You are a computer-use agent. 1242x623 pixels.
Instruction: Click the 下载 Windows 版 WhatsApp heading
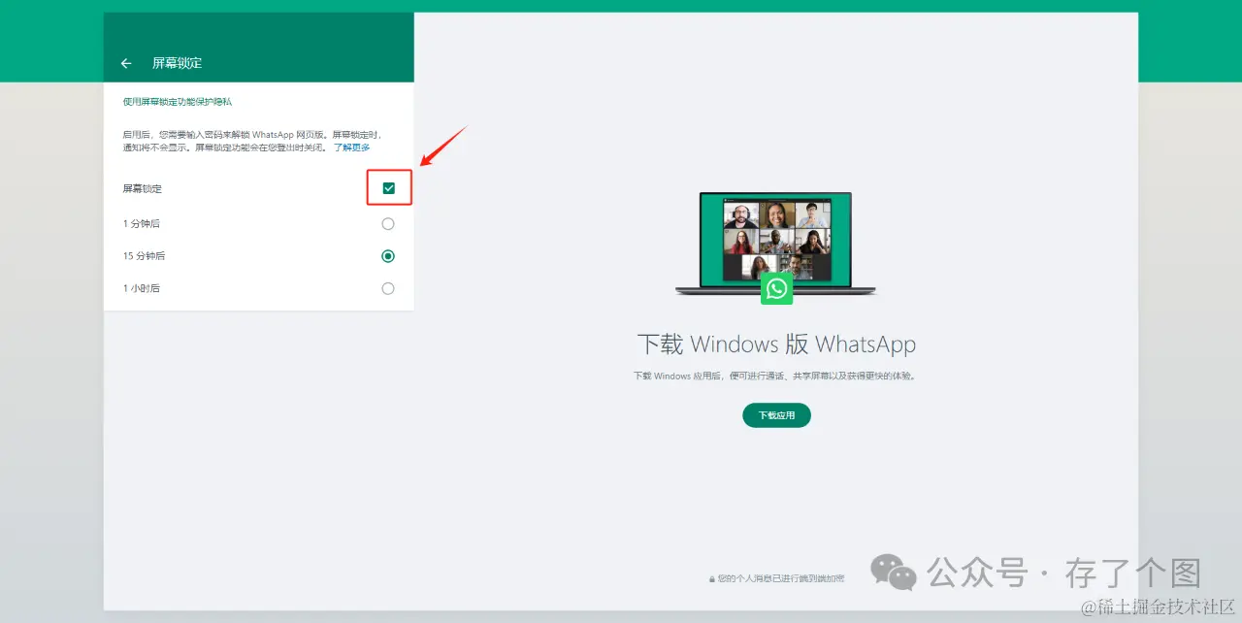click(776, 344)
